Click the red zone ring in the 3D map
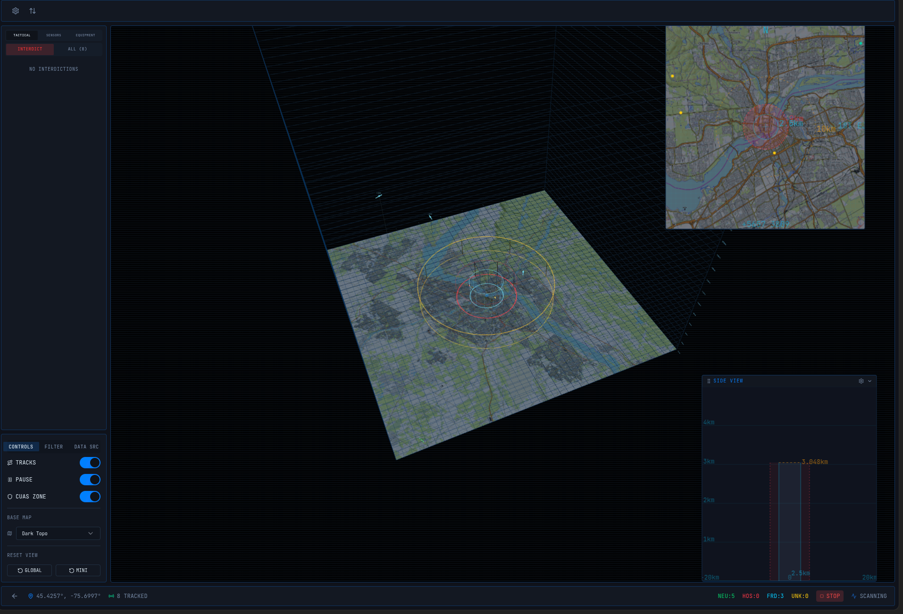This screenshot has height=614, width=903. 486,317
